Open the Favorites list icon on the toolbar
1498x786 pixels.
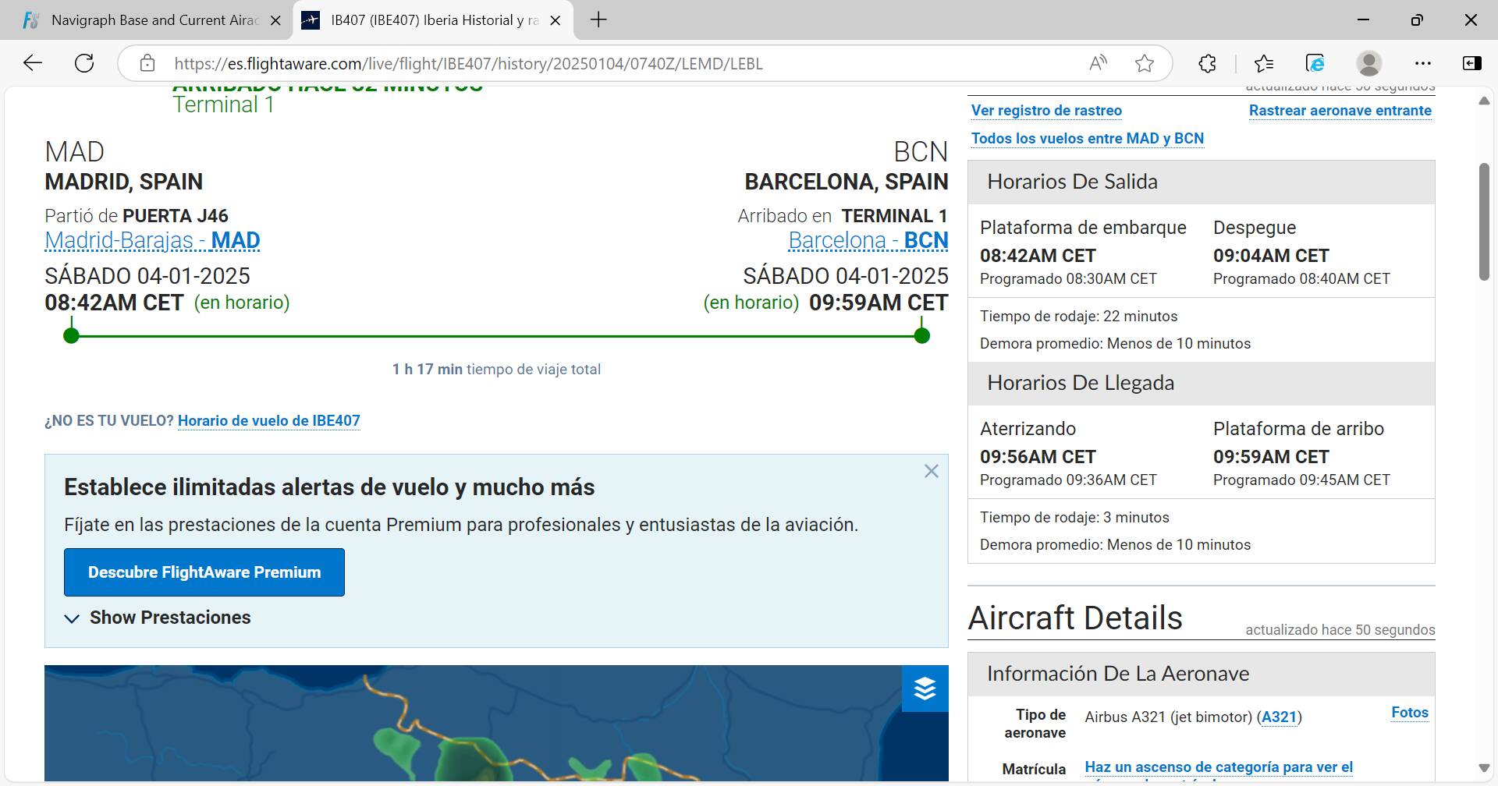pyautogui.click(x=1265, y=63)
